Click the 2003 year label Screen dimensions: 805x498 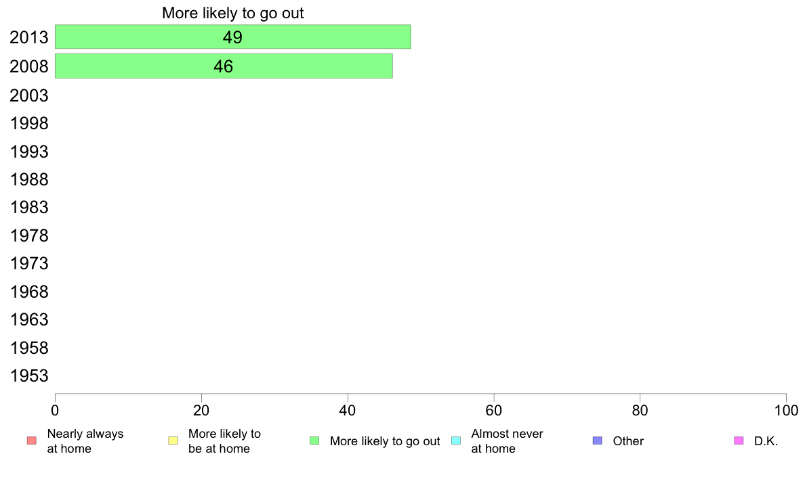tap(29, 95)
